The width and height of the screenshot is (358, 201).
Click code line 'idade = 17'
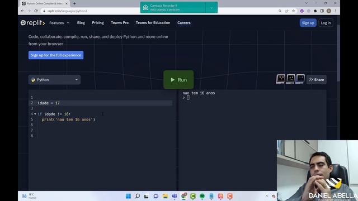pos(49,103)
